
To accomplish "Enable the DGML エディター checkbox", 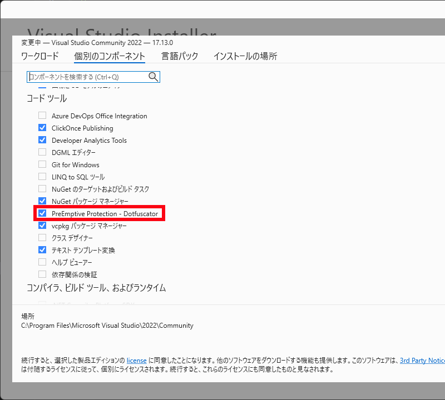I will (42, 152).
